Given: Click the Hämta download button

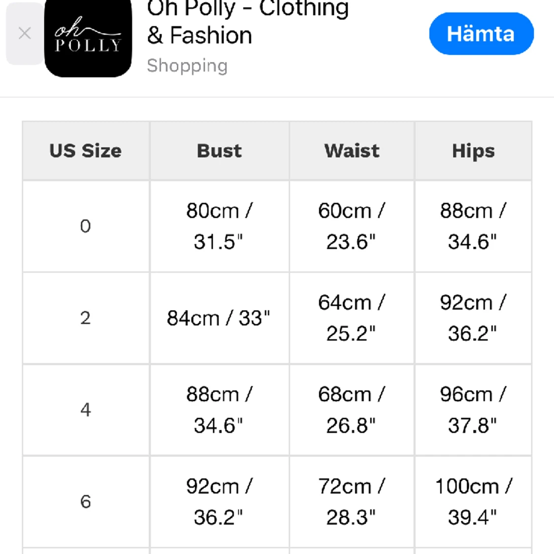Looking at the screenshot, I should click(481, 33).
